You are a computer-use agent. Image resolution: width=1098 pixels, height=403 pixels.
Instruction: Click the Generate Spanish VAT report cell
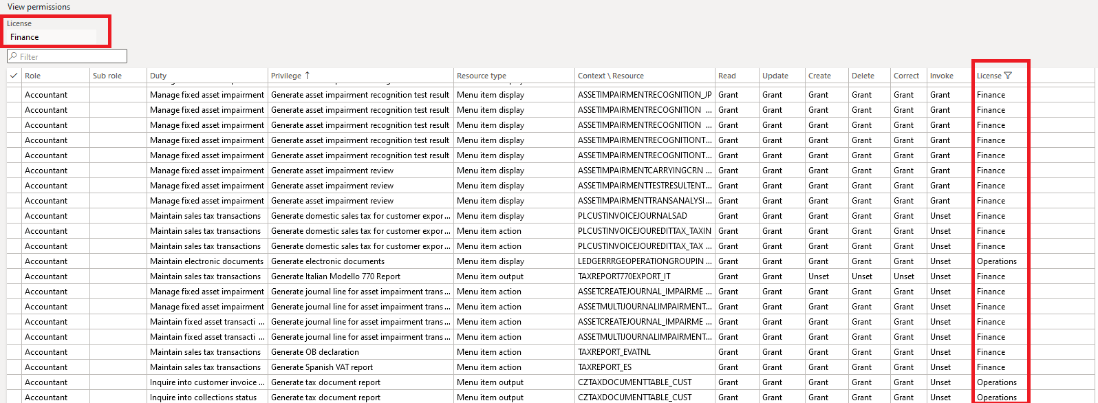click(360, 367)
